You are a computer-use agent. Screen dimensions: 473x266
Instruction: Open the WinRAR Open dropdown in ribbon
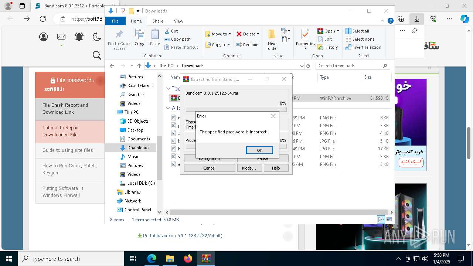(x=328, y=31)
